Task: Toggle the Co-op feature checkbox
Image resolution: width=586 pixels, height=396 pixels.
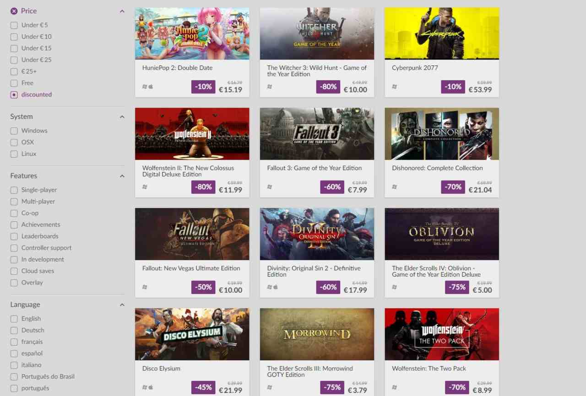Action: tap(14, 213)
